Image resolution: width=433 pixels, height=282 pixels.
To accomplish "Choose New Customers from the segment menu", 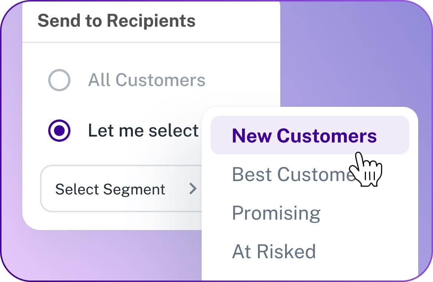I will [304, 135].
